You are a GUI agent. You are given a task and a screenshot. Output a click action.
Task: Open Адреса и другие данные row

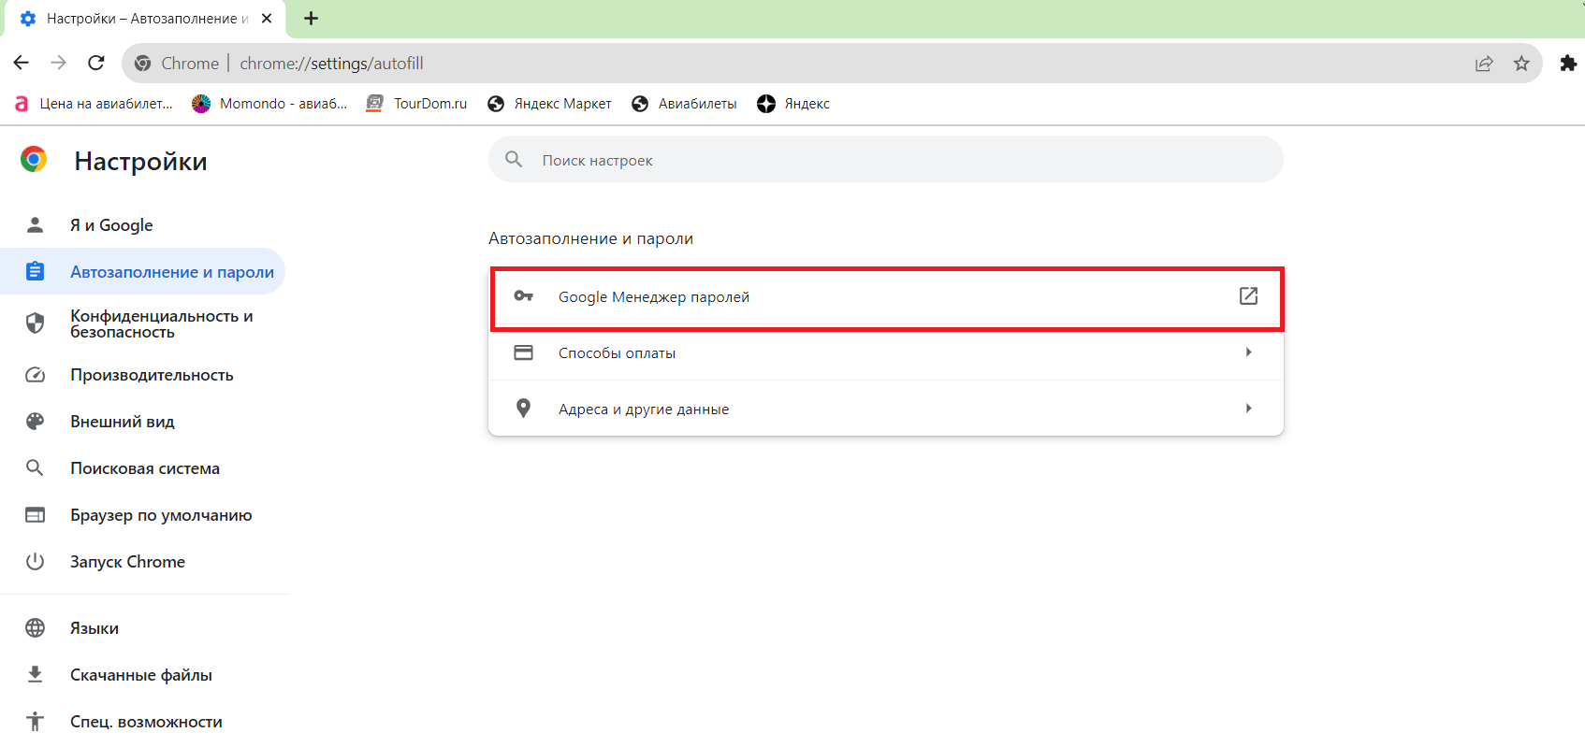886,409
